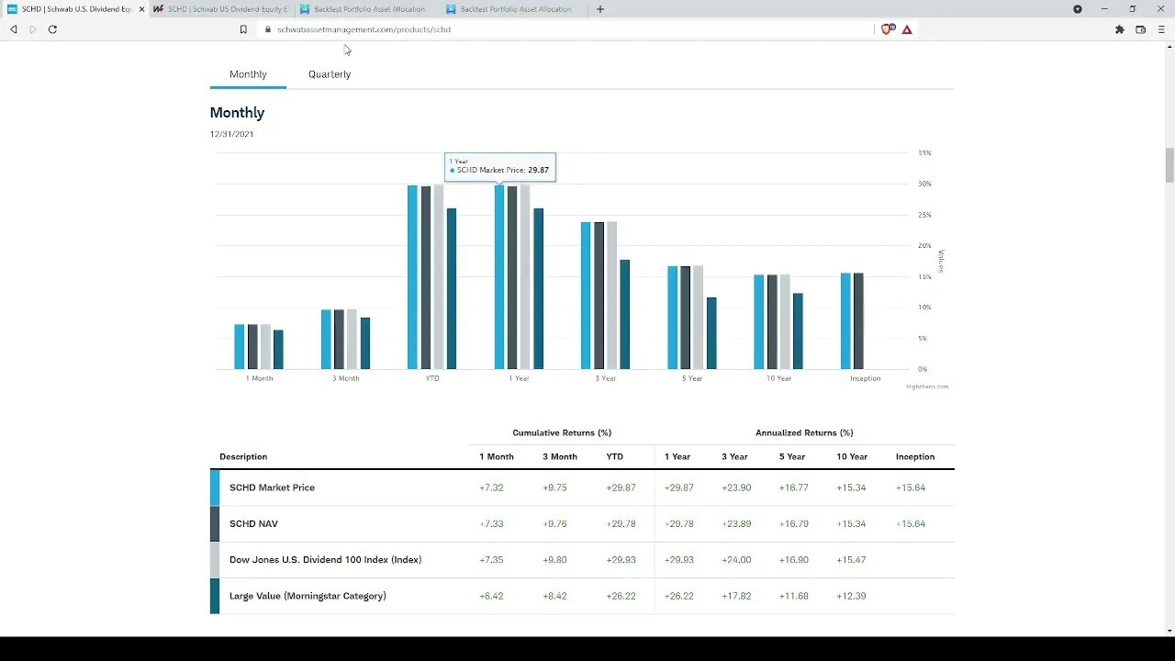Image resolution: width=1175 pixels, height=661 pixels.
Task: Click the +15.47 10 Year value for Dow Jones
Action: pos(852,559)
